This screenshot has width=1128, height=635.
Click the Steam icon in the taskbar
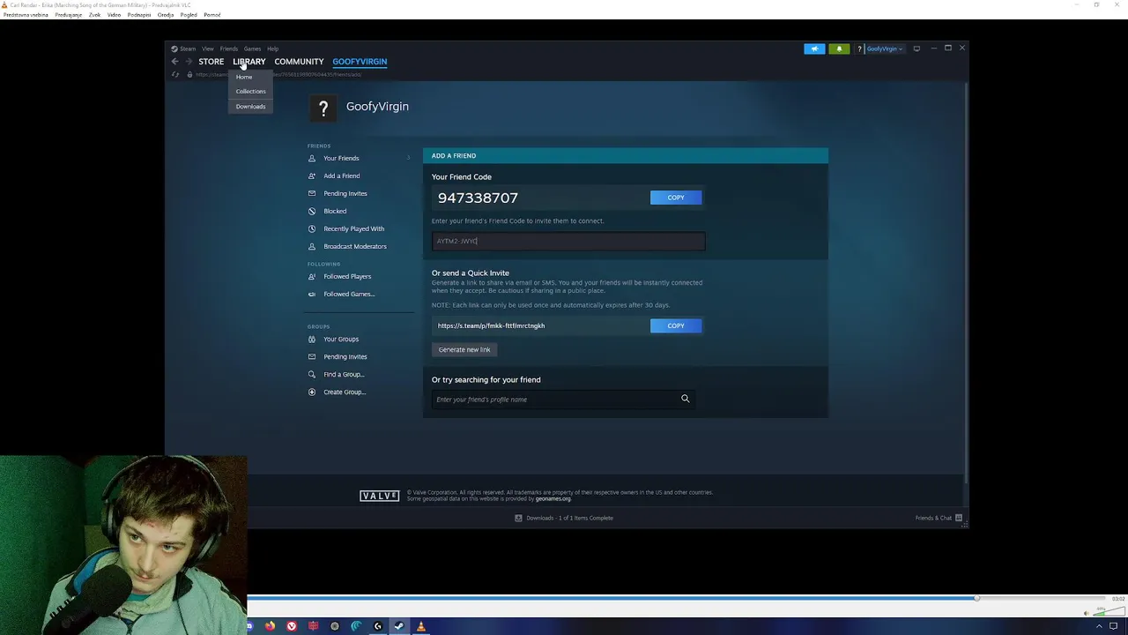pos(399,626)
